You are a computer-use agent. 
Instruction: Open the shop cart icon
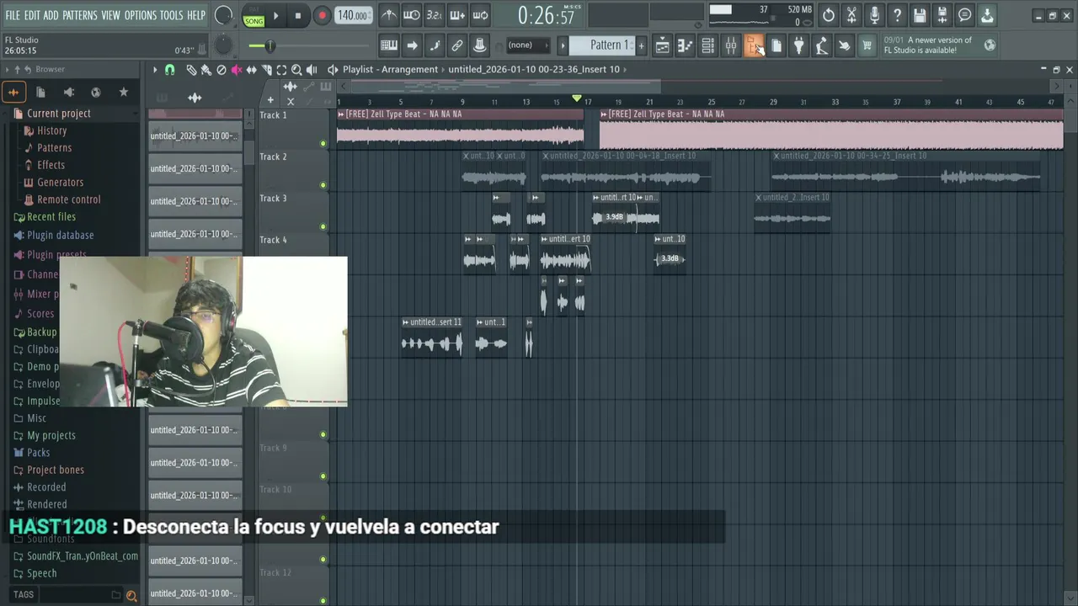[x=867, y=45]
